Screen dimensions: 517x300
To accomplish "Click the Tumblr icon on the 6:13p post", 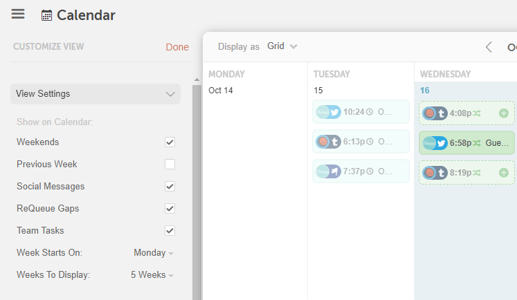I will click(334, 142).
